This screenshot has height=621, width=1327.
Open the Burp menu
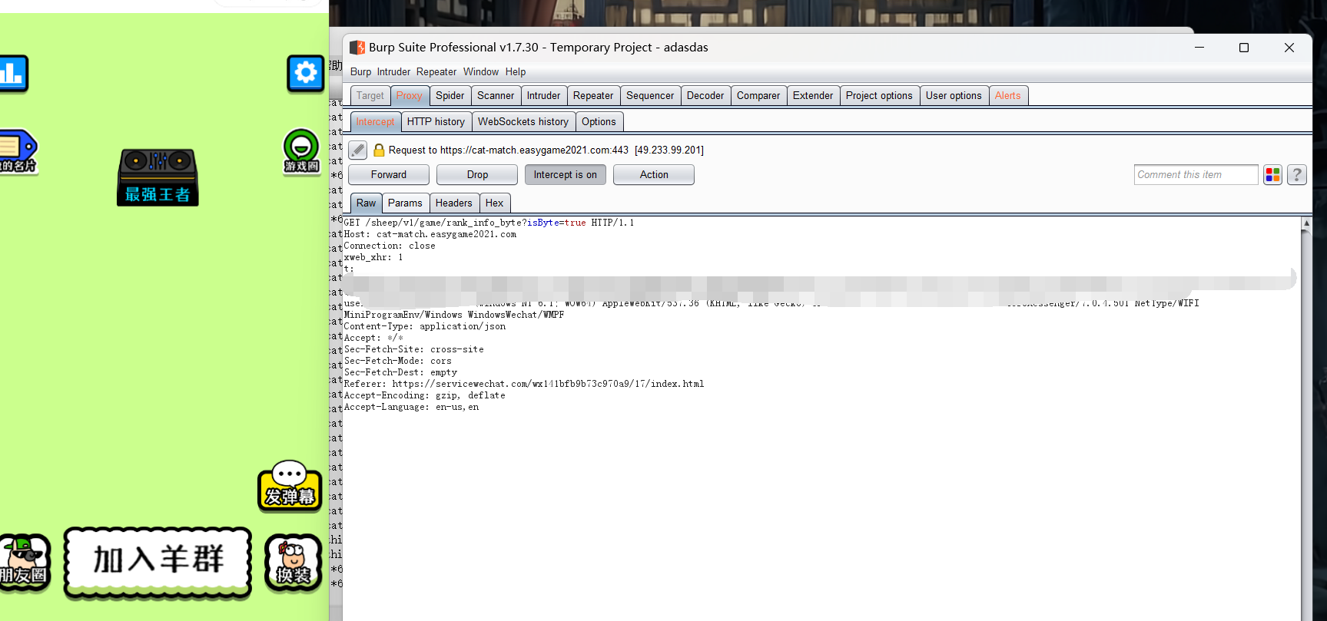pos(360,72)
